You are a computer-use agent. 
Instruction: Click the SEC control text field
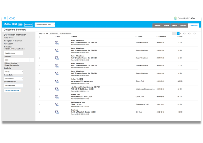click(17, 60)
